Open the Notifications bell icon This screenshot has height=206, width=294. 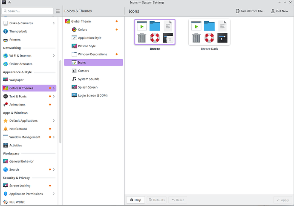[6, 129]
